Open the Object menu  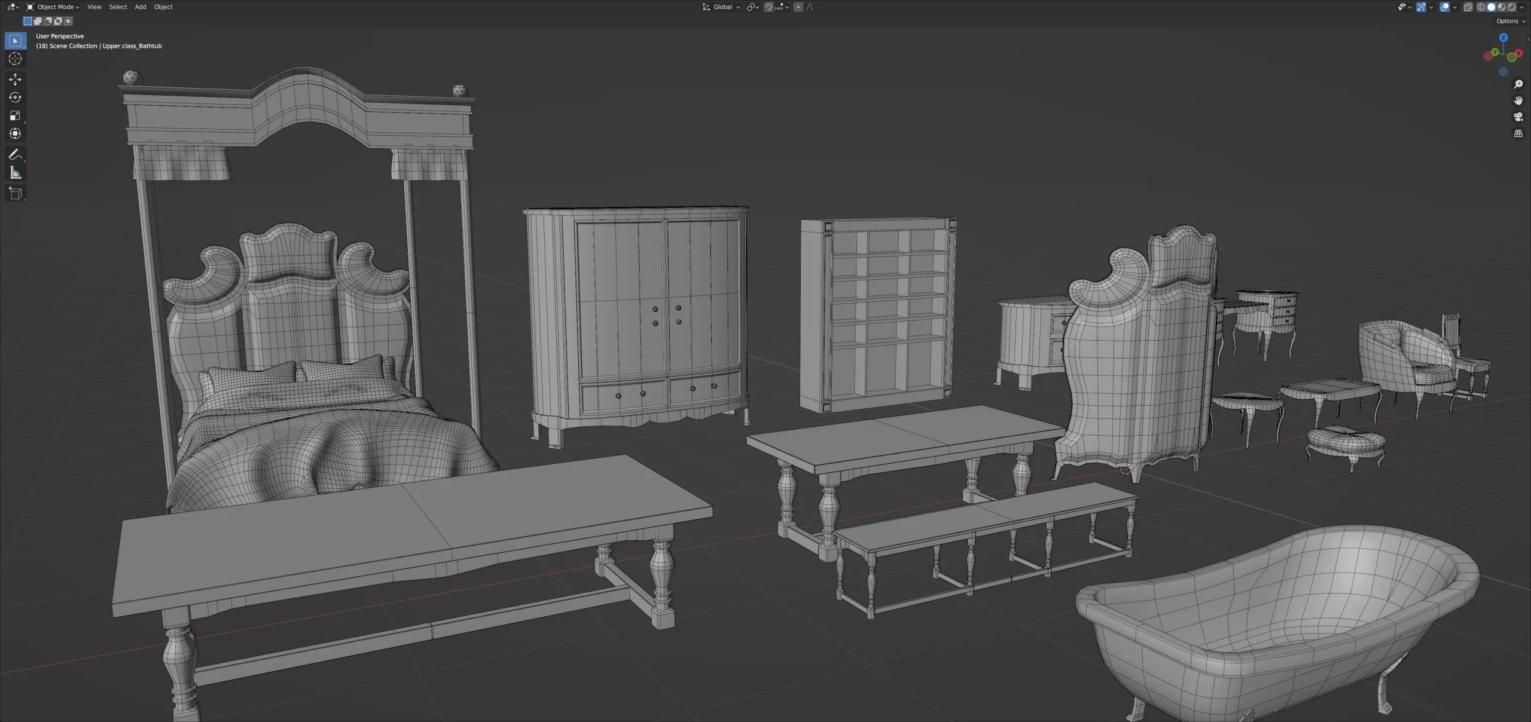coord(163,7)
